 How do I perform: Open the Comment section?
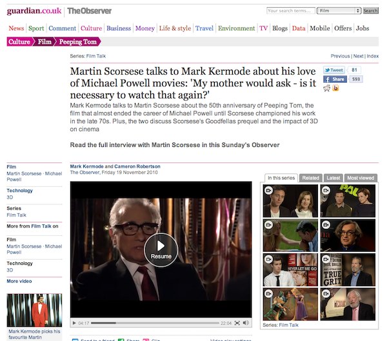coord(62,28)
